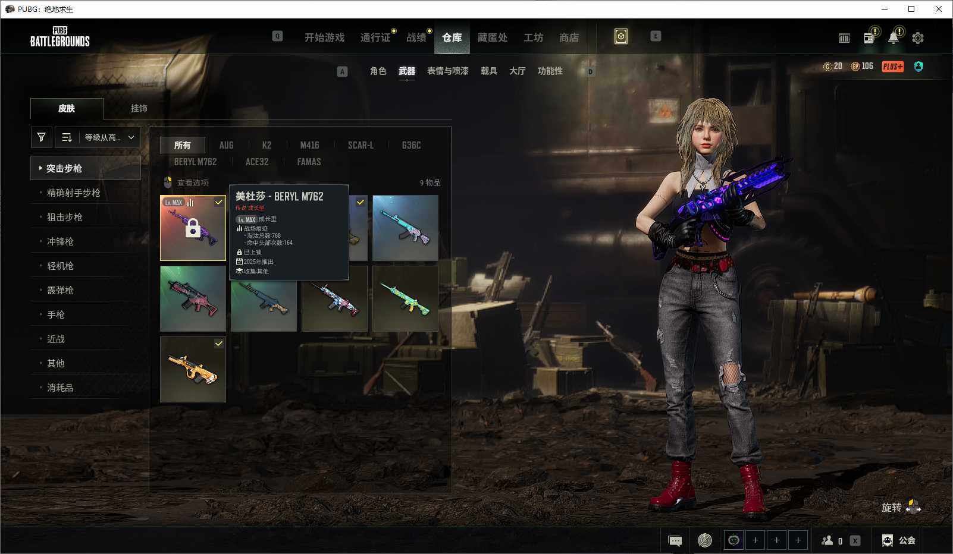Open the 商店 top menu
The image size is (953, 554).
coord(569,37)
